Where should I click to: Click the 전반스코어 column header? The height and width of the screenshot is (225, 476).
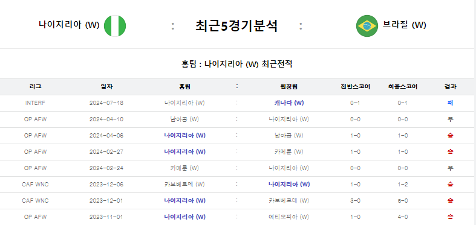[x=355, y=87]
